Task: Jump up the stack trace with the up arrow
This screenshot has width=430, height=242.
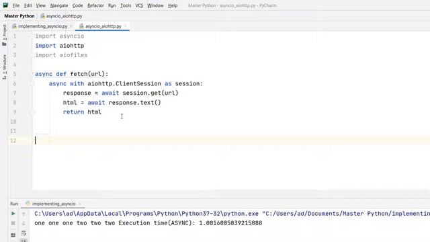Action: tap(24, 214)
